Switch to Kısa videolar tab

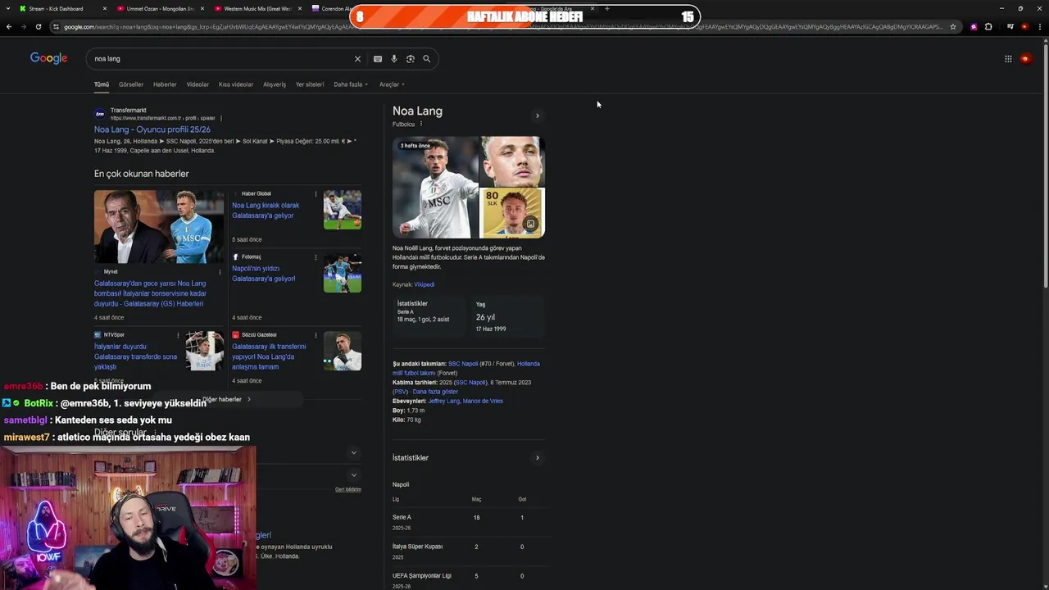tap(236, 84)
